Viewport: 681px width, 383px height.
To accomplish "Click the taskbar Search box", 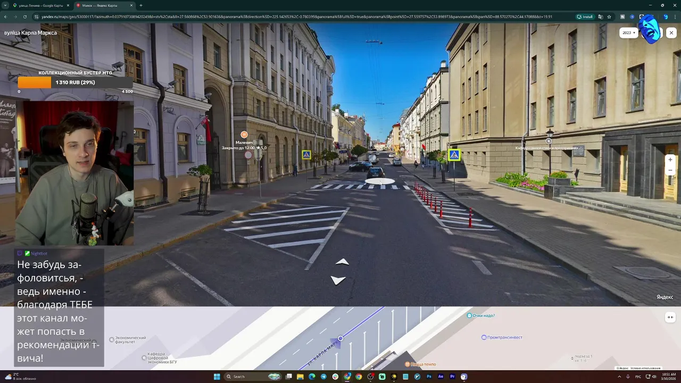I will [253, 377].
